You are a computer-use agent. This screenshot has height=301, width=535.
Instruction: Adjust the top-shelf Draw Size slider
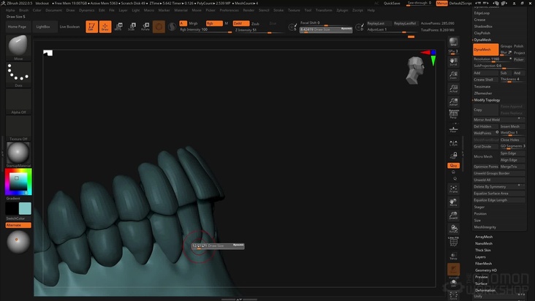326,30
